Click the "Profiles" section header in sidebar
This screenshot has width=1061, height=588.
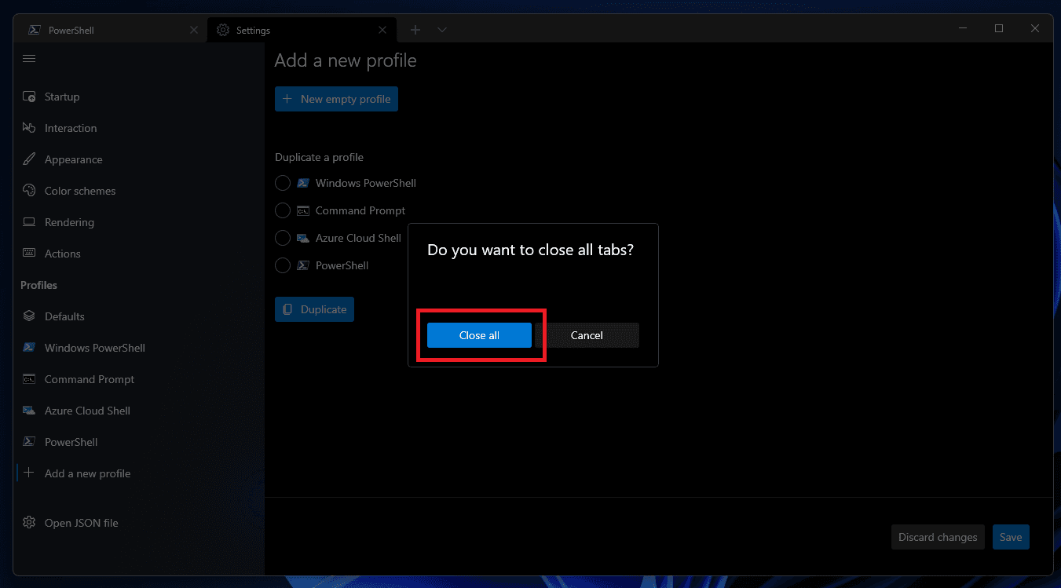click(38, 285)
